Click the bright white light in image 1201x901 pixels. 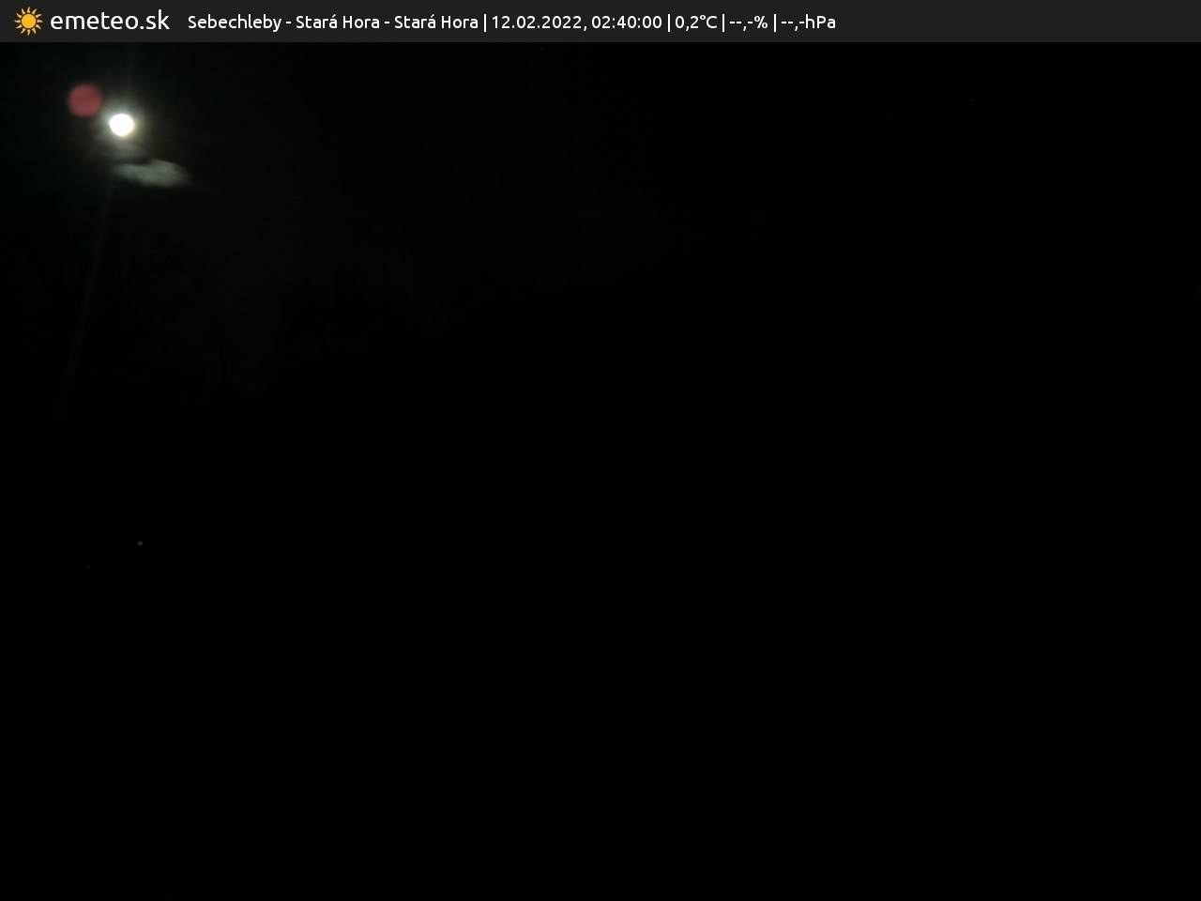[x=121, y=124]
